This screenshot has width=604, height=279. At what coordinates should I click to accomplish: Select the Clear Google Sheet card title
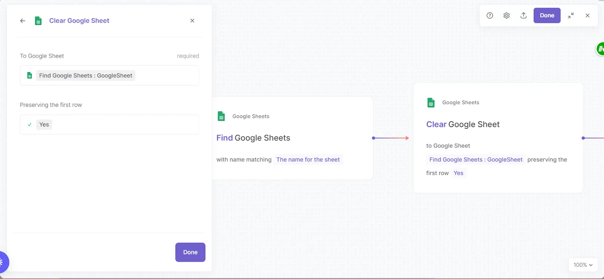(463, 124)
